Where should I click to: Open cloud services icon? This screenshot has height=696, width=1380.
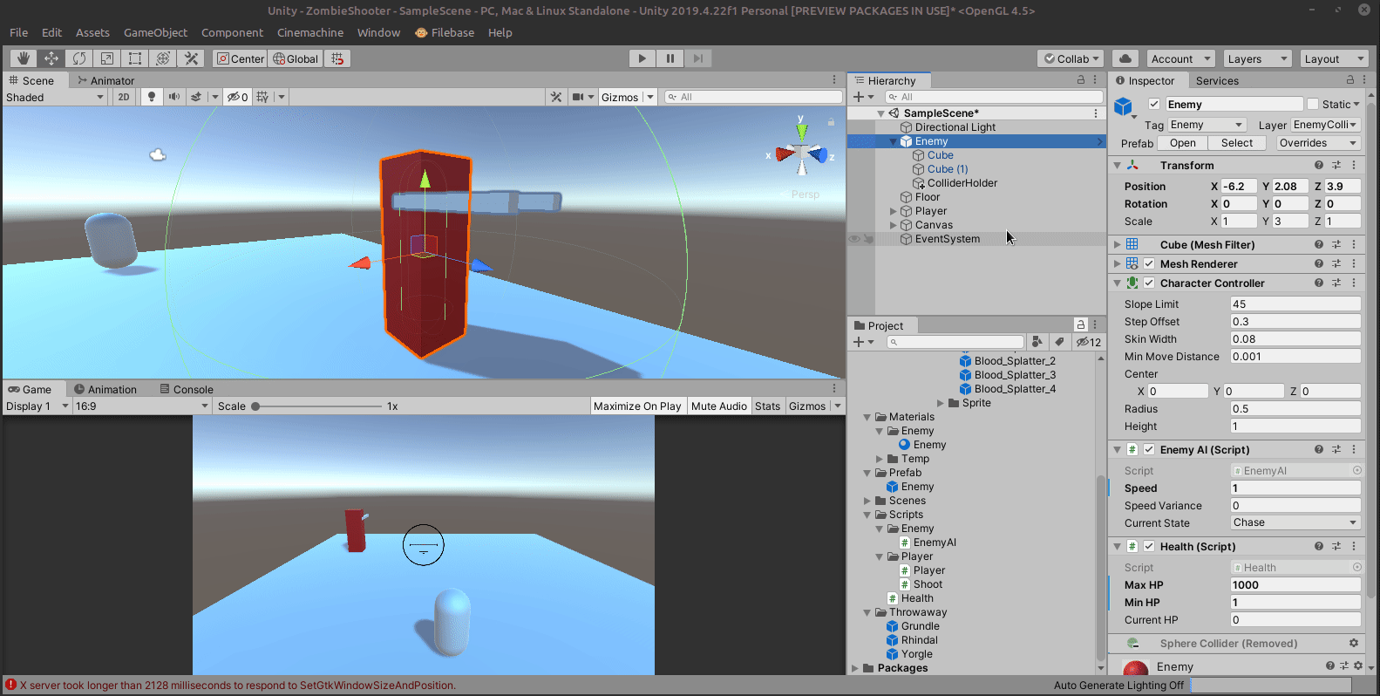tap(1125, 58)
